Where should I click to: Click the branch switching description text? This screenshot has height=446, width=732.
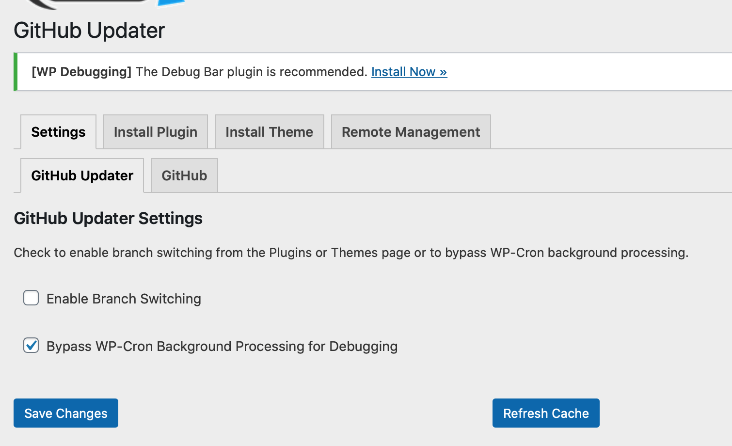(351, 253)
